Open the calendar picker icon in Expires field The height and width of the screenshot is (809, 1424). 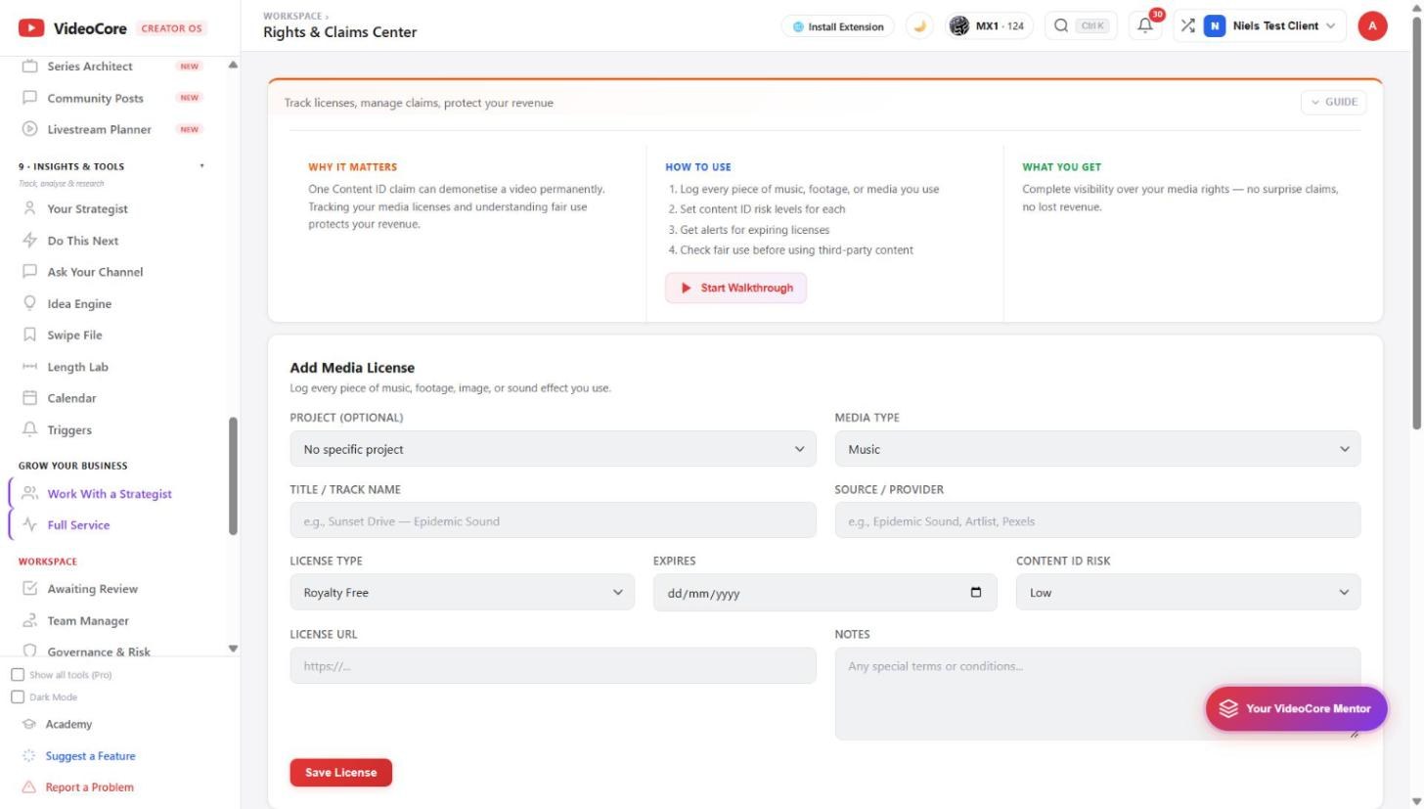coord(976,592)
